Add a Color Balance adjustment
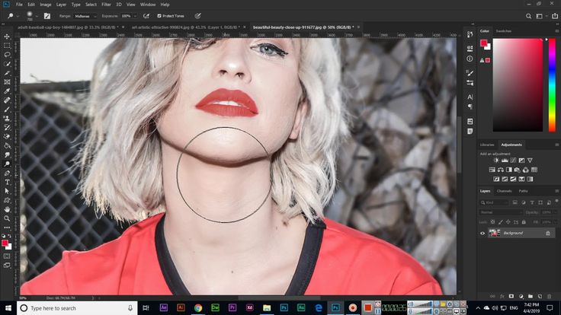The width and height of the screenshot is (561, 315). point(501,170)
